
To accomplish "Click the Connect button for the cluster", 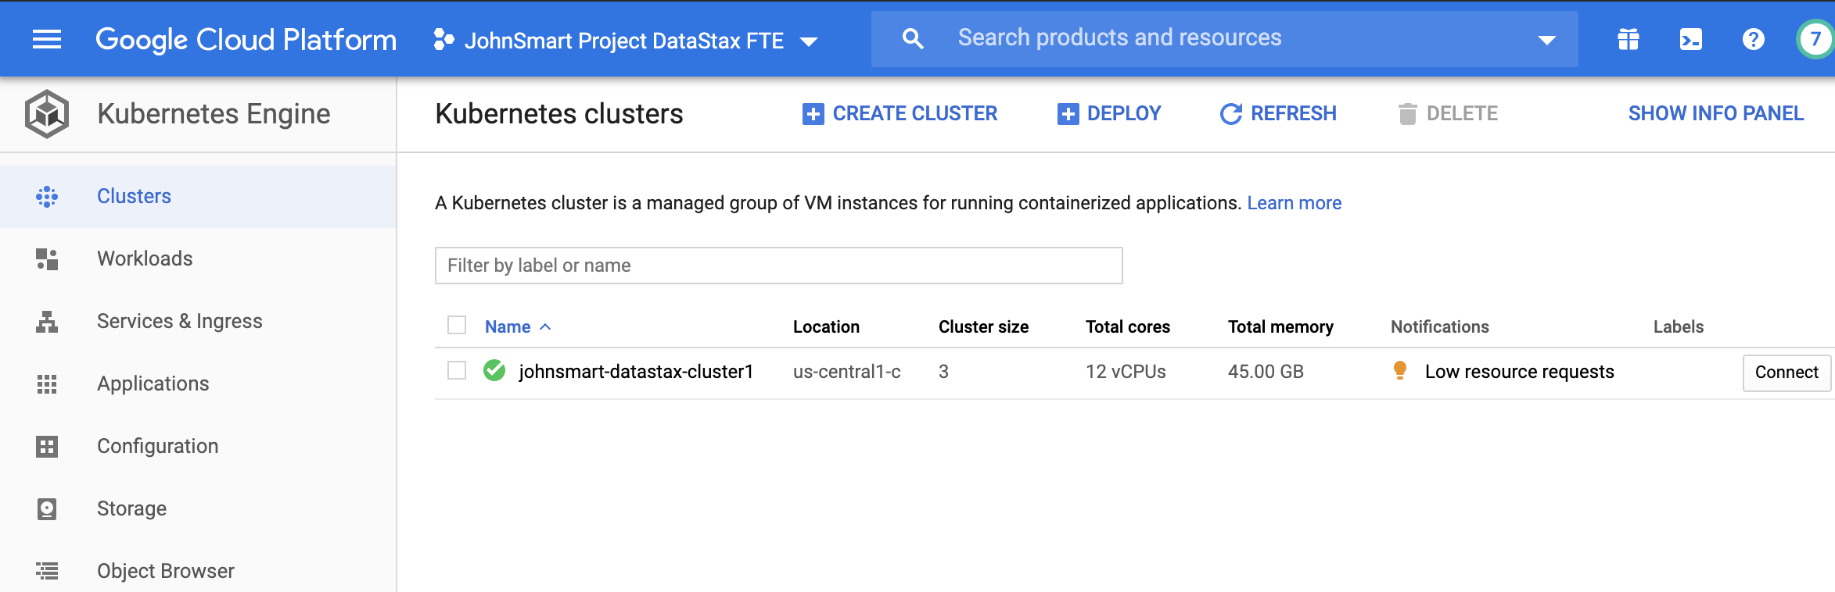I will (x=1787, y=373).
